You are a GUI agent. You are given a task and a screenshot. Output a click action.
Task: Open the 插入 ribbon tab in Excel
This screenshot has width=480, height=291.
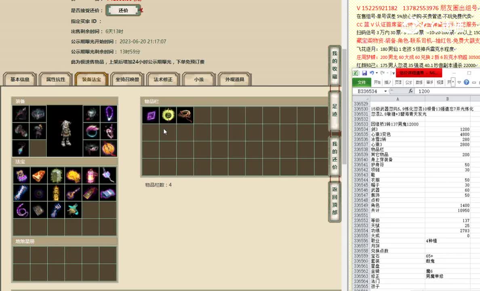tap(388, 82)
